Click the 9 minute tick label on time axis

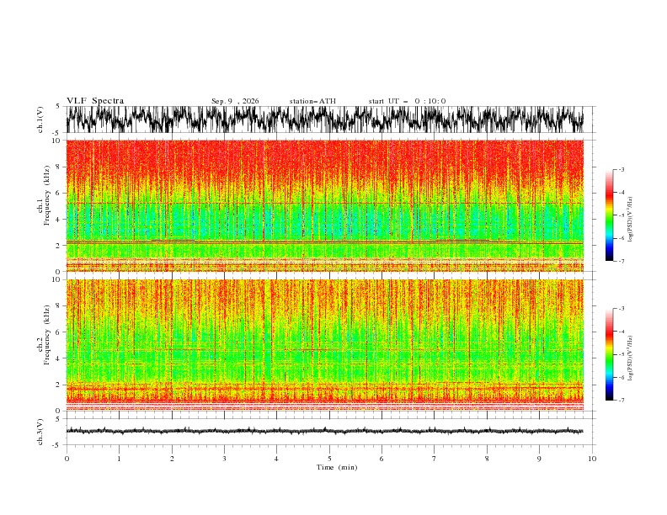coord(539,459)
